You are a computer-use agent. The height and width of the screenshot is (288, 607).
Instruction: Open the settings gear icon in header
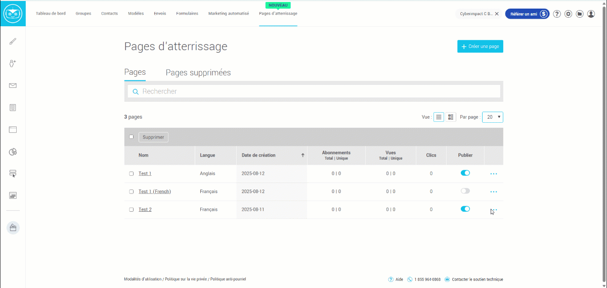point(568,14)
